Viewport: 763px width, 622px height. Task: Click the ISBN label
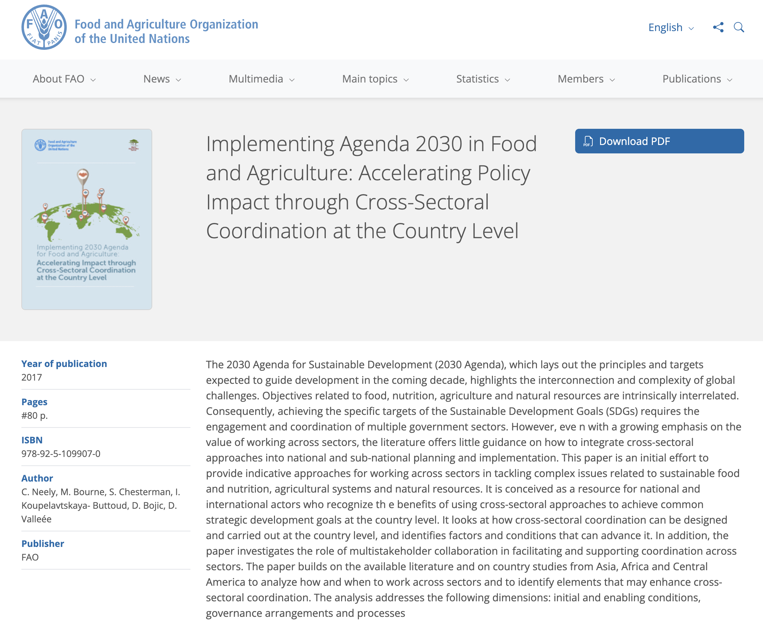(32, 440)
